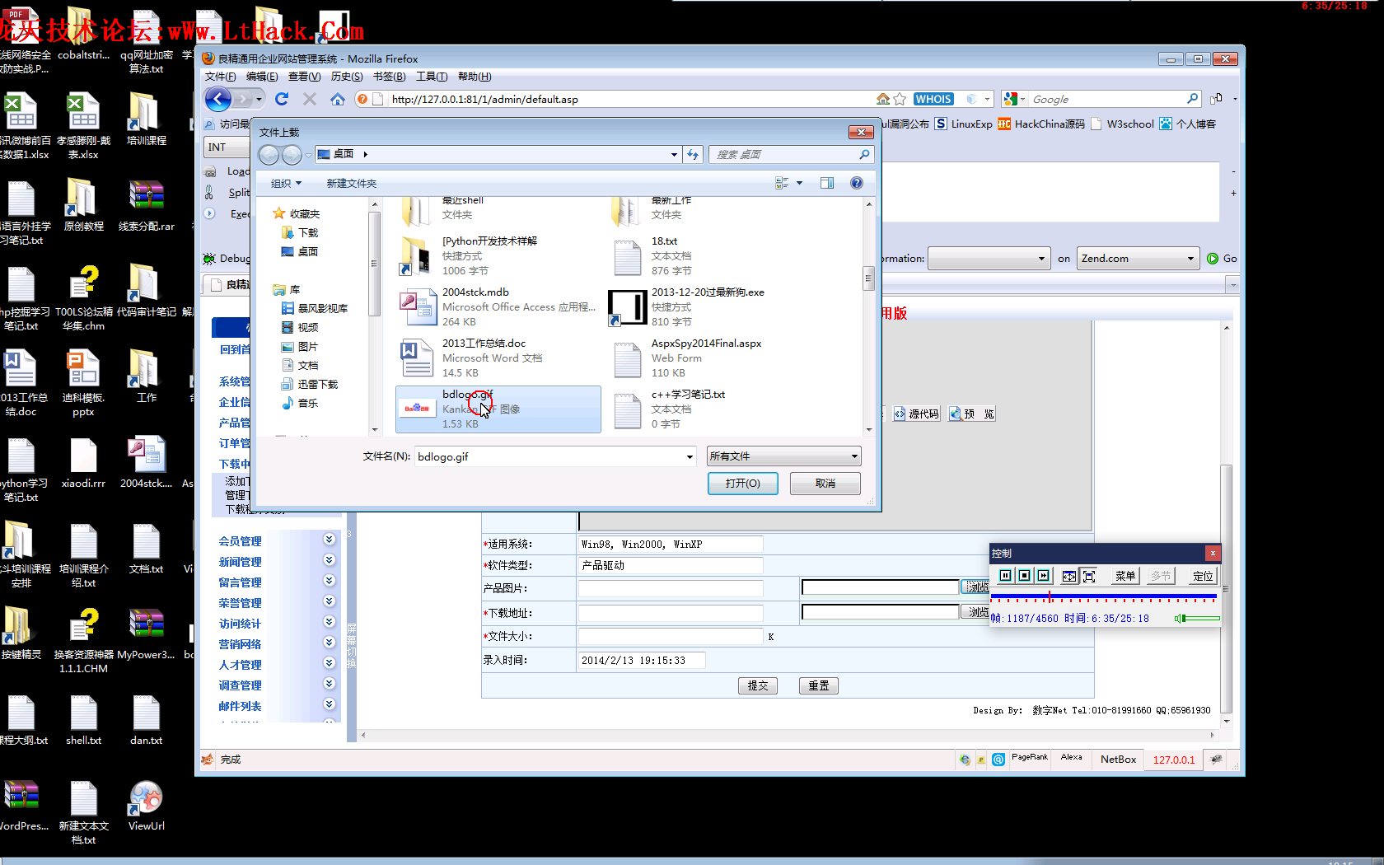Click the stop loading X icon
Screen dimensions: 1384x865
click(310, 99)
